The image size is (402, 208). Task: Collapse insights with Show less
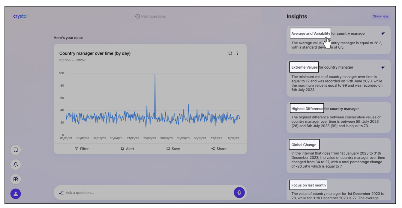click(x=381, y=16)
